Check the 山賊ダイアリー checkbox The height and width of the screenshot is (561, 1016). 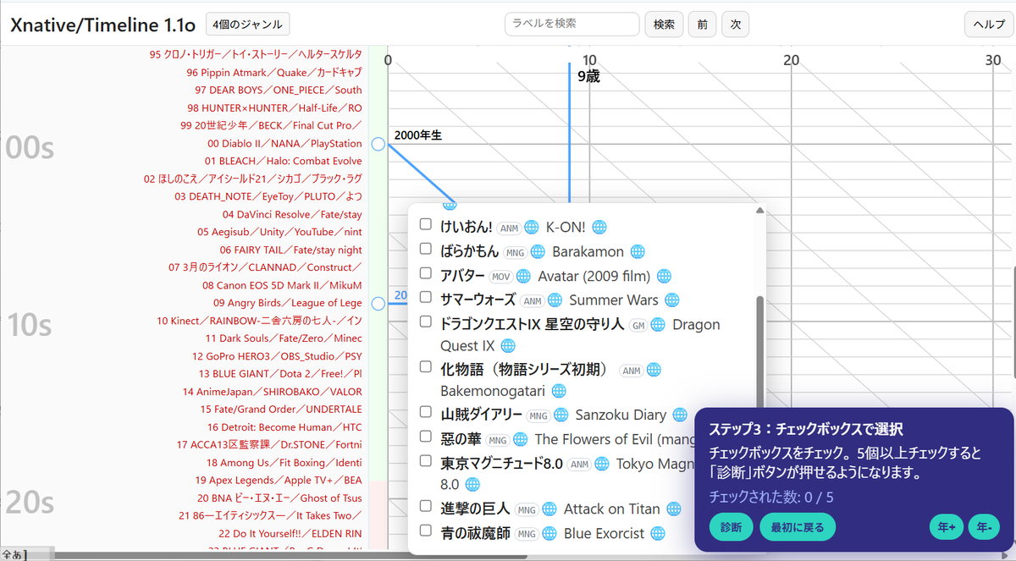click(426, 413)
